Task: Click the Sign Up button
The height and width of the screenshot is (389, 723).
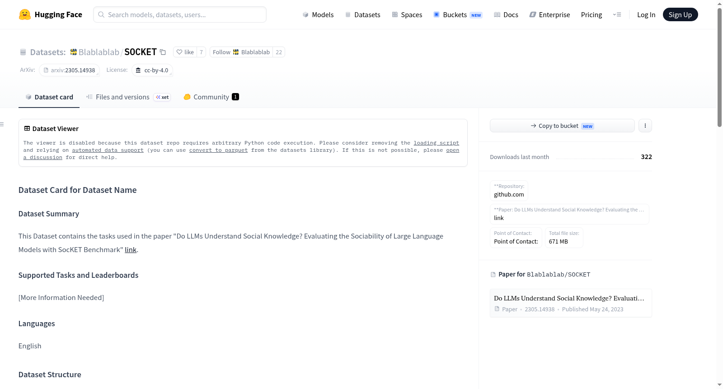Action: [680, 14]
